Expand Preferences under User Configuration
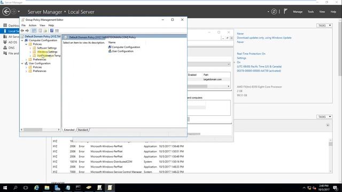This screenshot has width=342, height=192. pos(26,71)
